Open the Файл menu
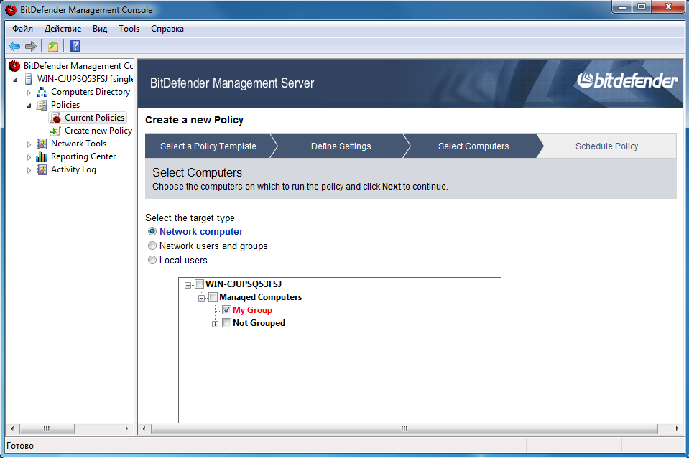The image size is (689, 458). tap(22, 29)
